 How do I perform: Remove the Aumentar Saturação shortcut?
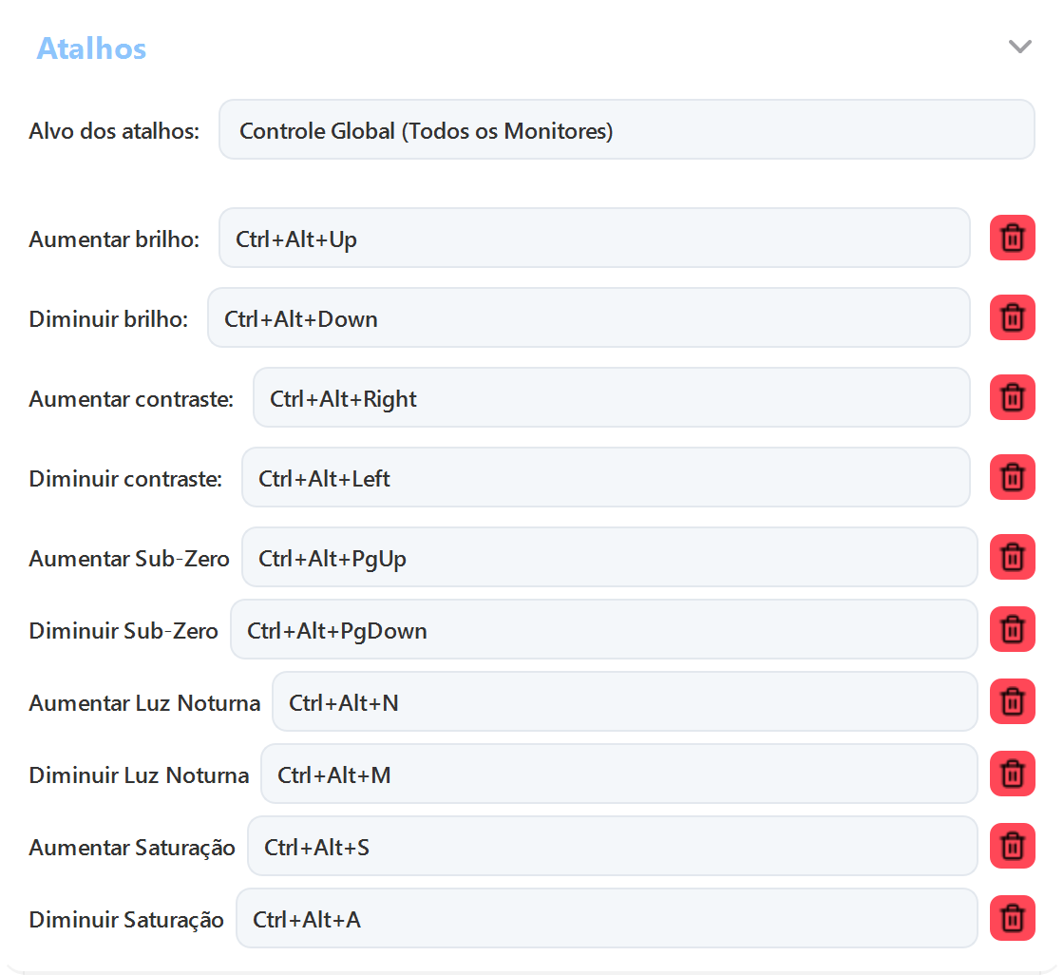click(1012, 846)
